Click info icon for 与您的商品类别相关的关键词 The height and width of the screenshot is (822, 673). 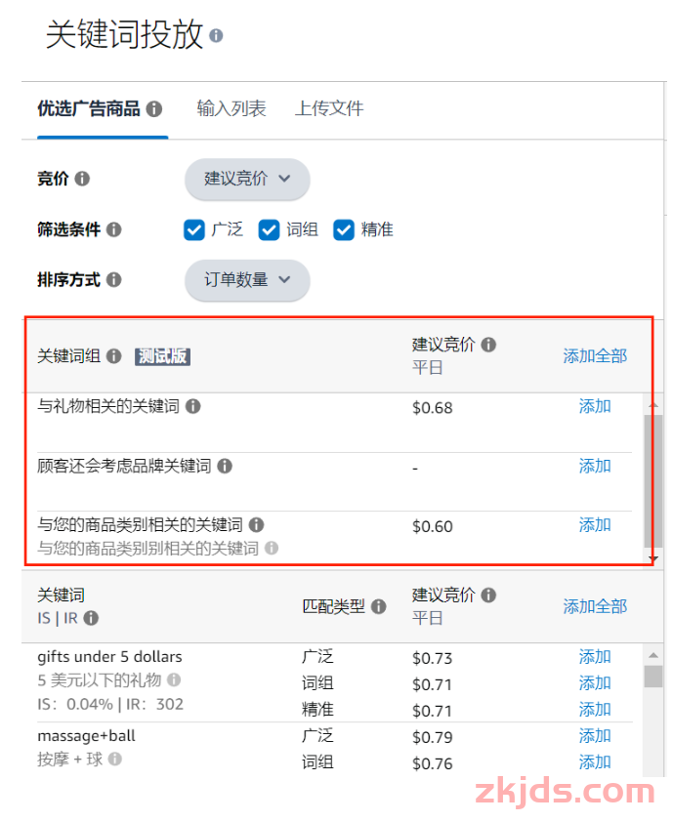[x=256, y=525]
